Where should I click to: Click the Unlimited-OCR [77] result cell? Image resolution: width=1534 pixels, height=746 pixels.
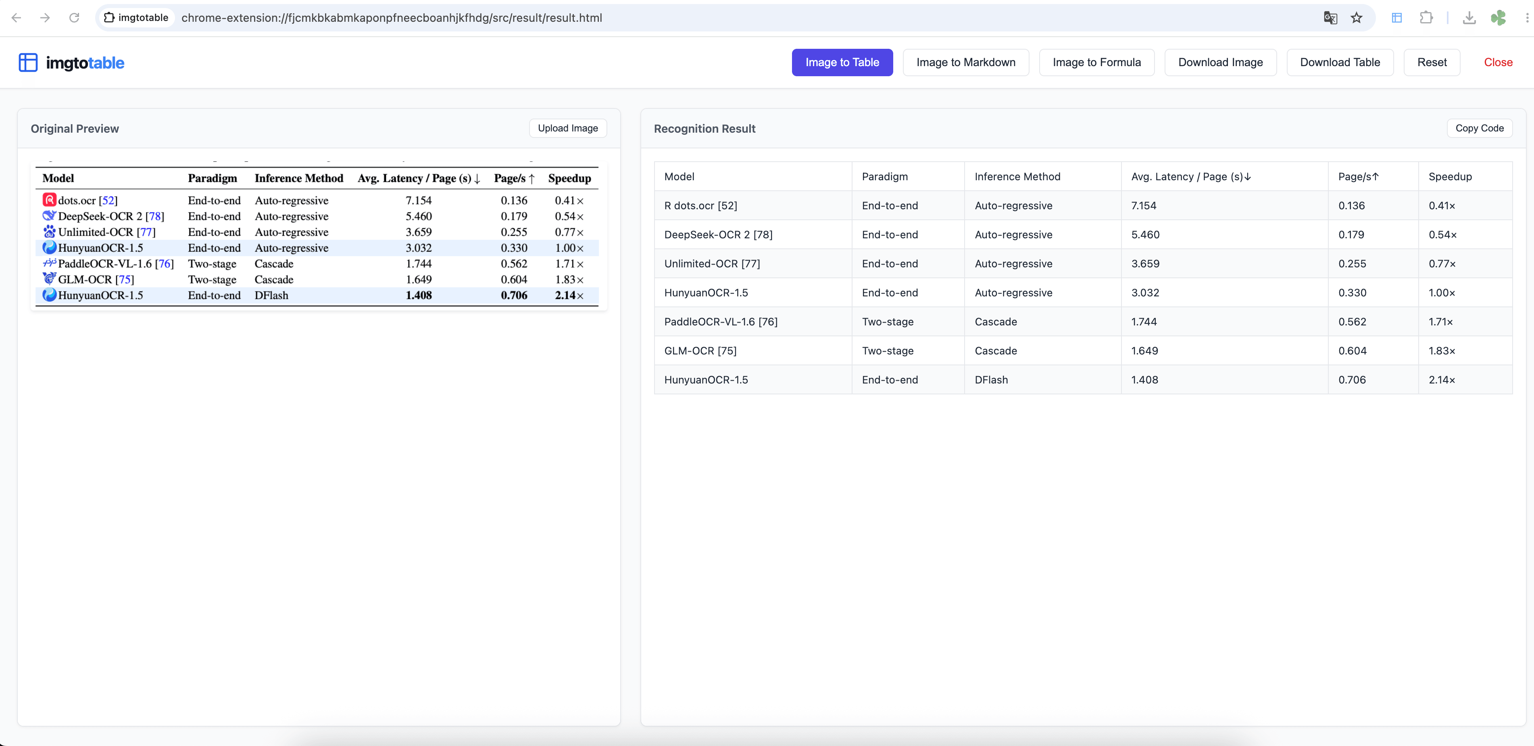click(753, 264)
